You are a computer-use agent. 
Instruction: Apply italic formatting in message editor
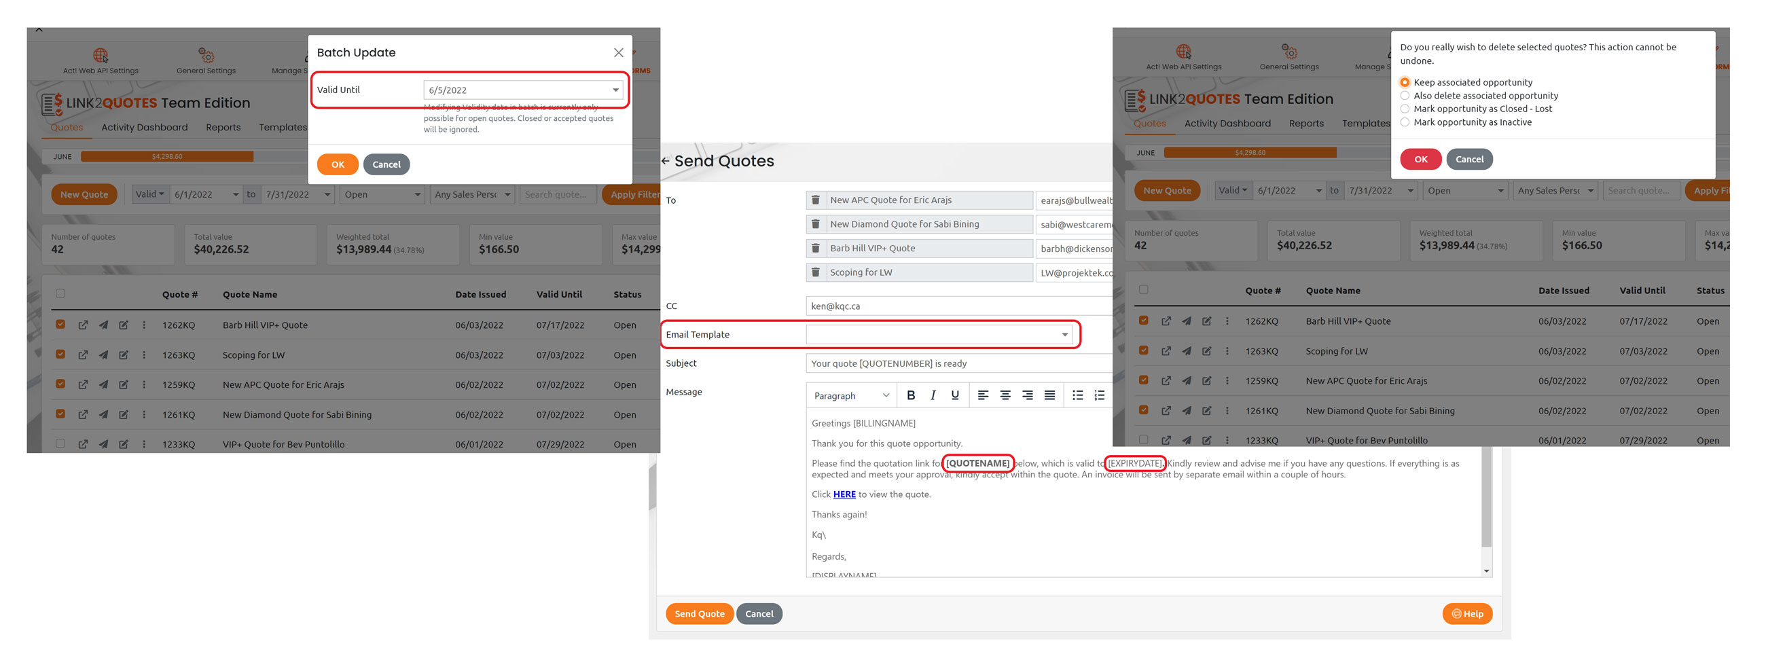pos(933,395)
